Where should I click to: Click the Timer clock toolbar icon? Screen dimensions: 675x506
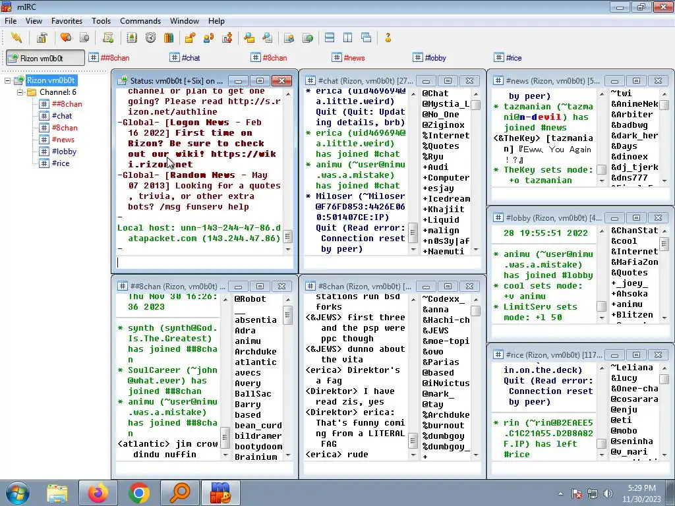pyautogui.click(x=150, y=38)
